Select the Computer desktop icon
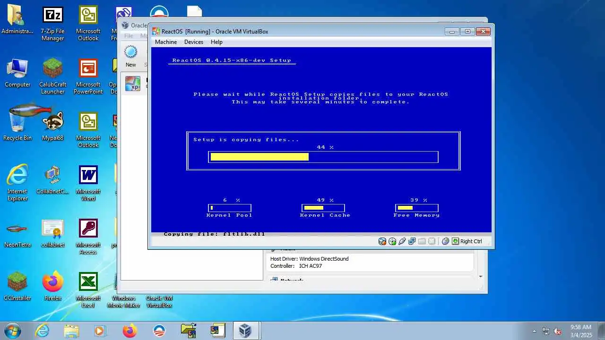 [17, 73]
